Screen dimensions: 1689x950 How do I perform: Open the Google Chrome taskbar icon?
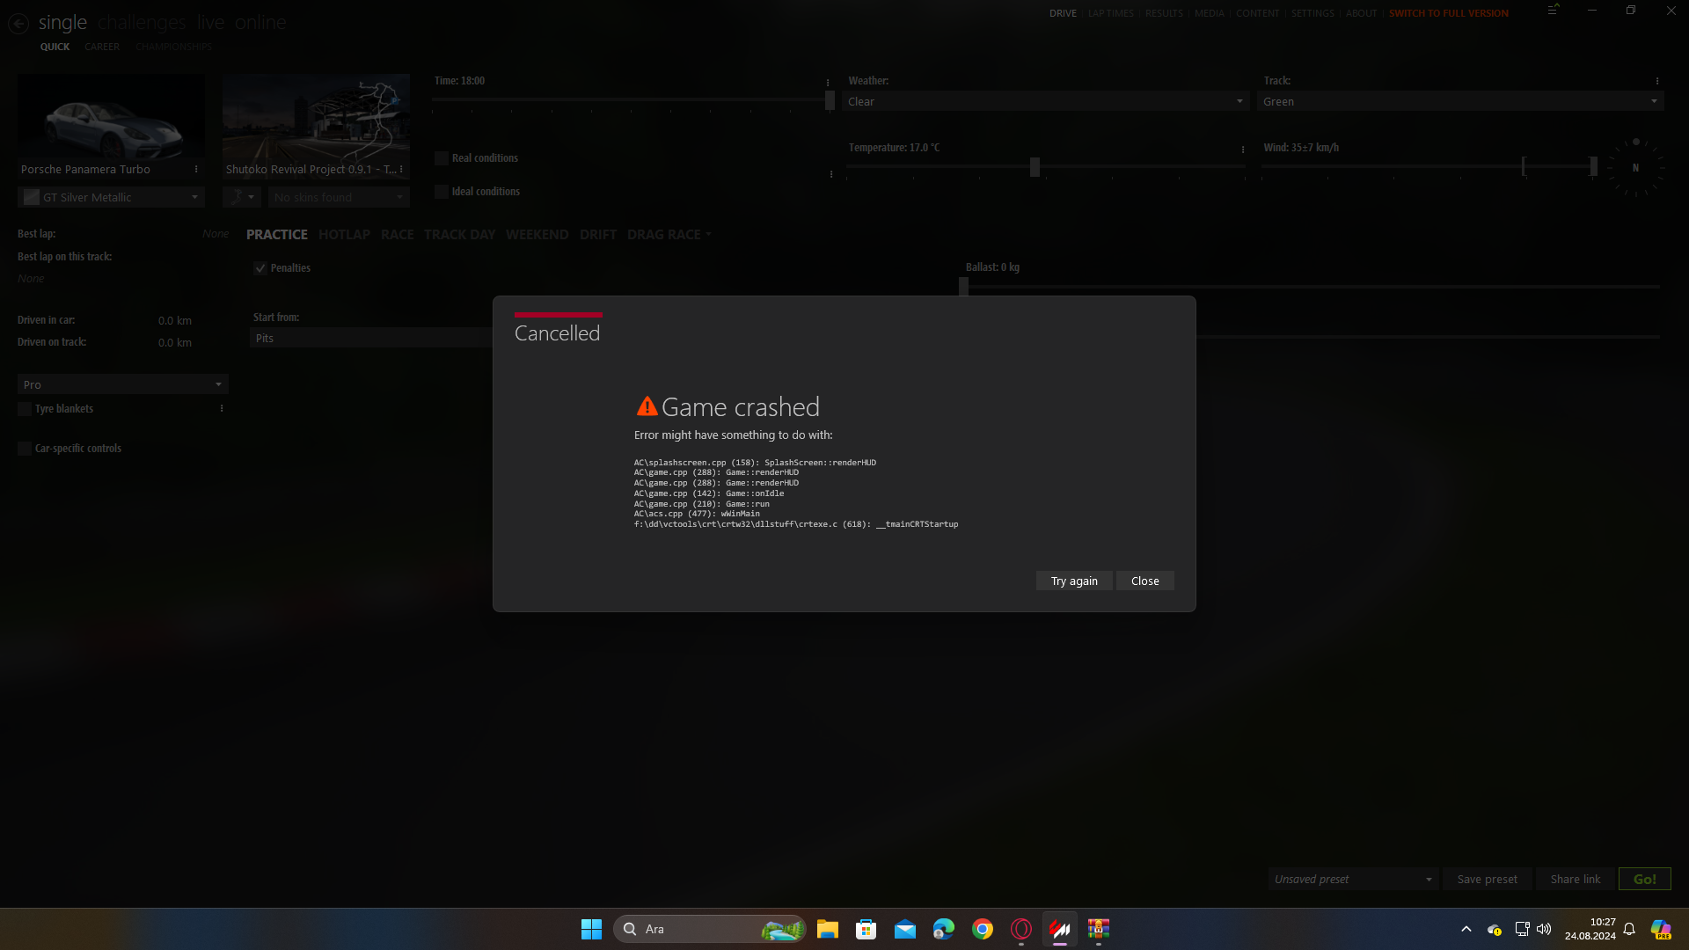pos(983,929)
